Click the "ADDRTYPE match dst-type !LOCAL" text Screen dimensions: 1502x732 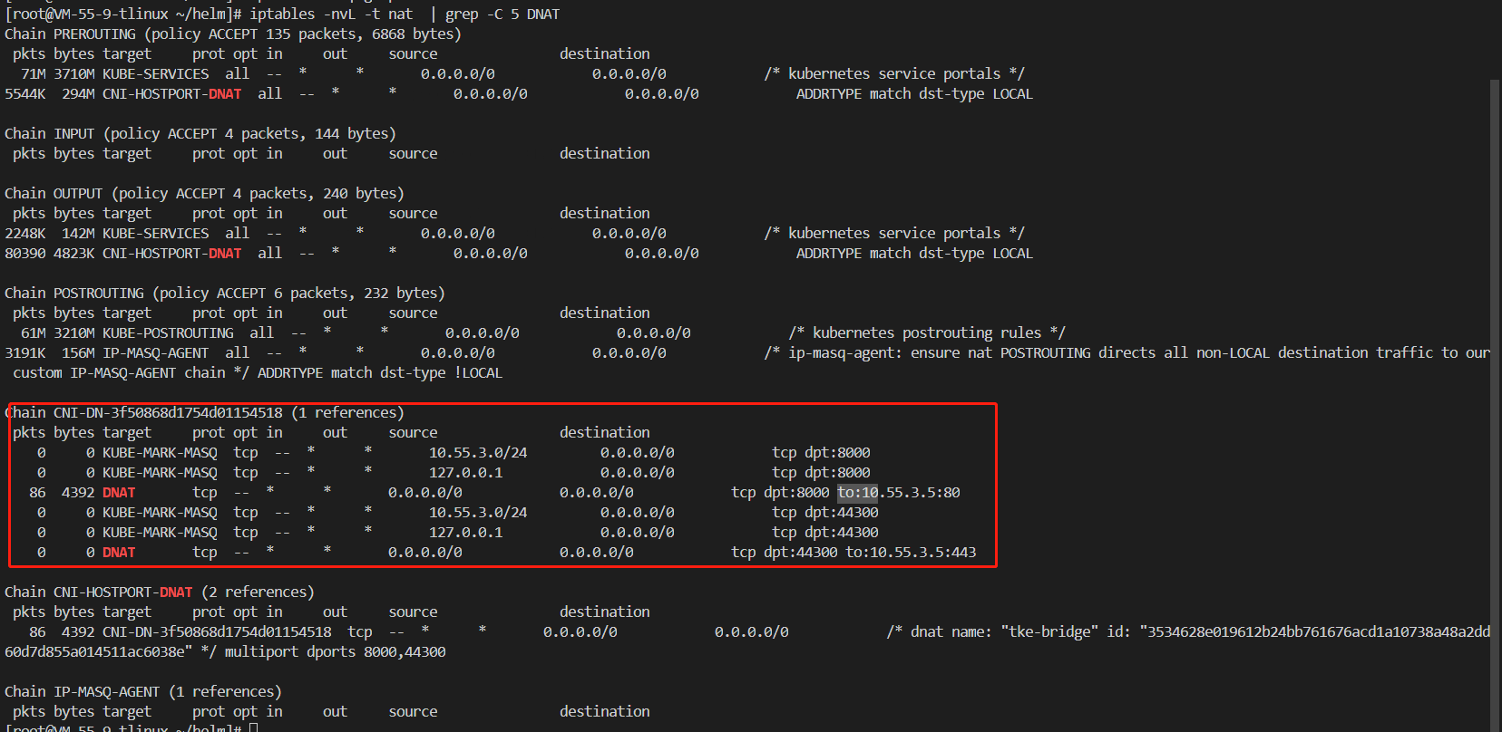click(379, 373)
